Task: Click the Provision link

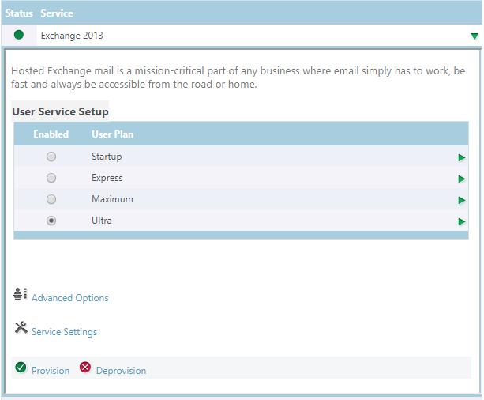Action: click(51, 371)
